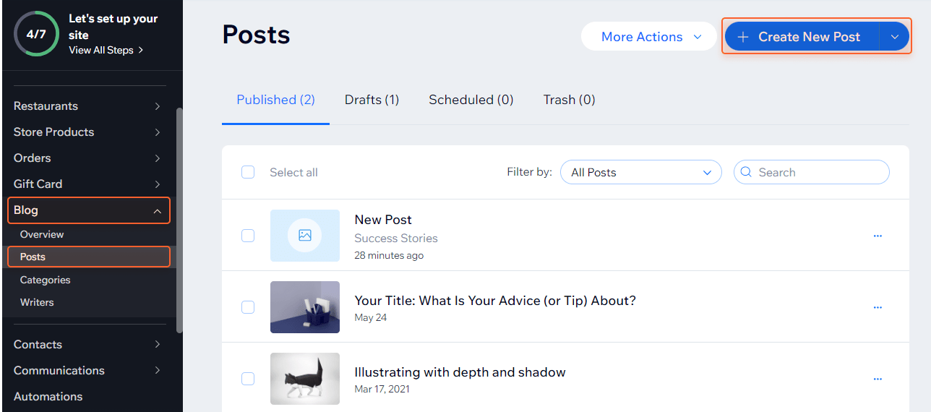Screen dimensions: 931x412
Task: Open post Your Title: What Is Your Advice
Action: (495, 300)
